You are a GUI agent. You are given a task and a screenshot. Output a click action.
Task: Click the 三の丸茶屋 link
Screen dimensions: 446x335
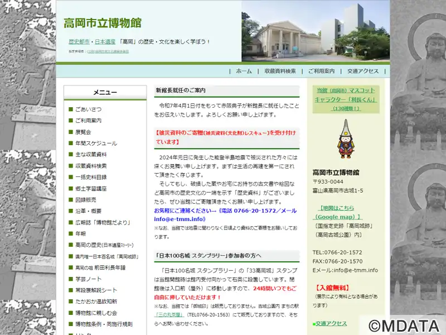click(169, 315)
